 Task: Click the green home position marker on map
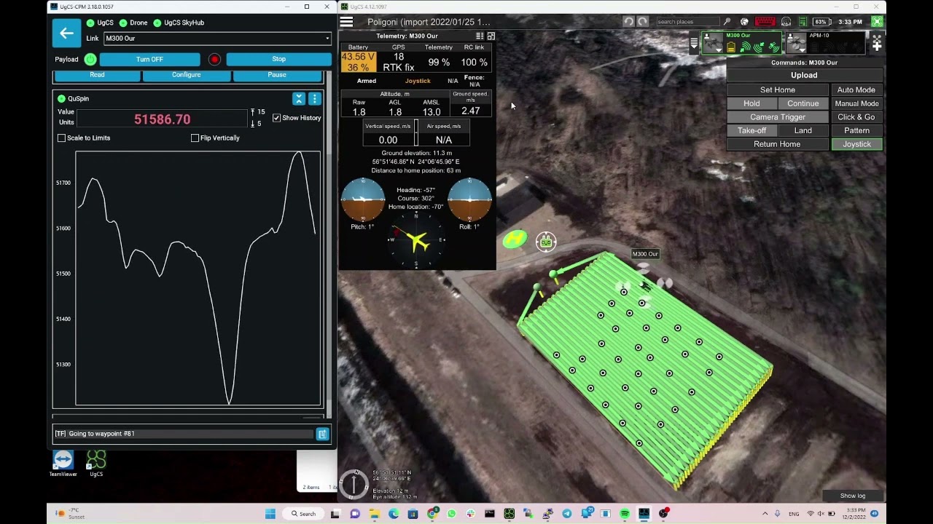point(515,239)
